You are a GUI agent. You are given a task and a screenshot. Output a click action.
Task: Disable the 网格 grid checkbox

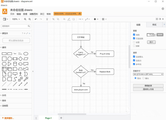click(134, 35)
